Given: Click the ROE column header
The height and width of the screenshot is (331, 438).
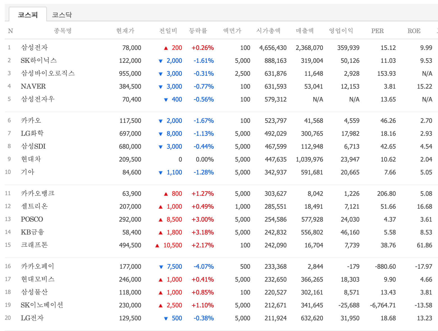Looking at the screenshot, I should [x=414, y=31].
